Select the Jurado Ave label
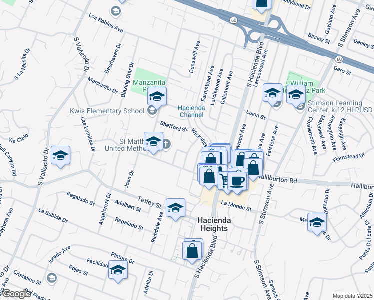Image resolution: width=374 pixels, height=300 pixels. [59, 255]
